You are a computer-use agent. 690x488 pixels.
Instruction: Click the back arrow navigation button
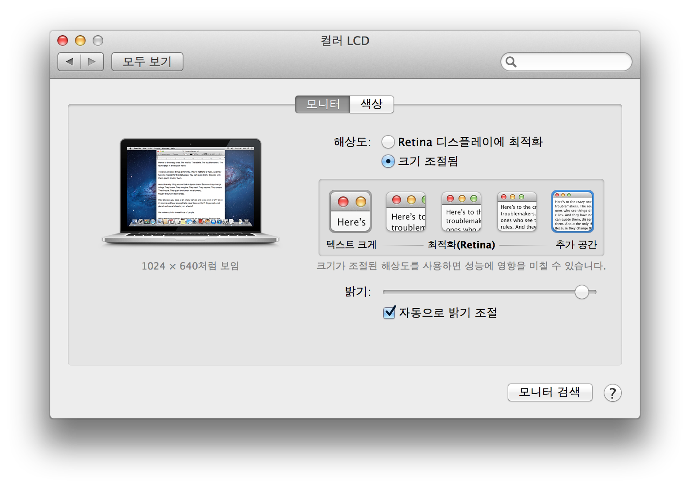[x=70, y=62]
